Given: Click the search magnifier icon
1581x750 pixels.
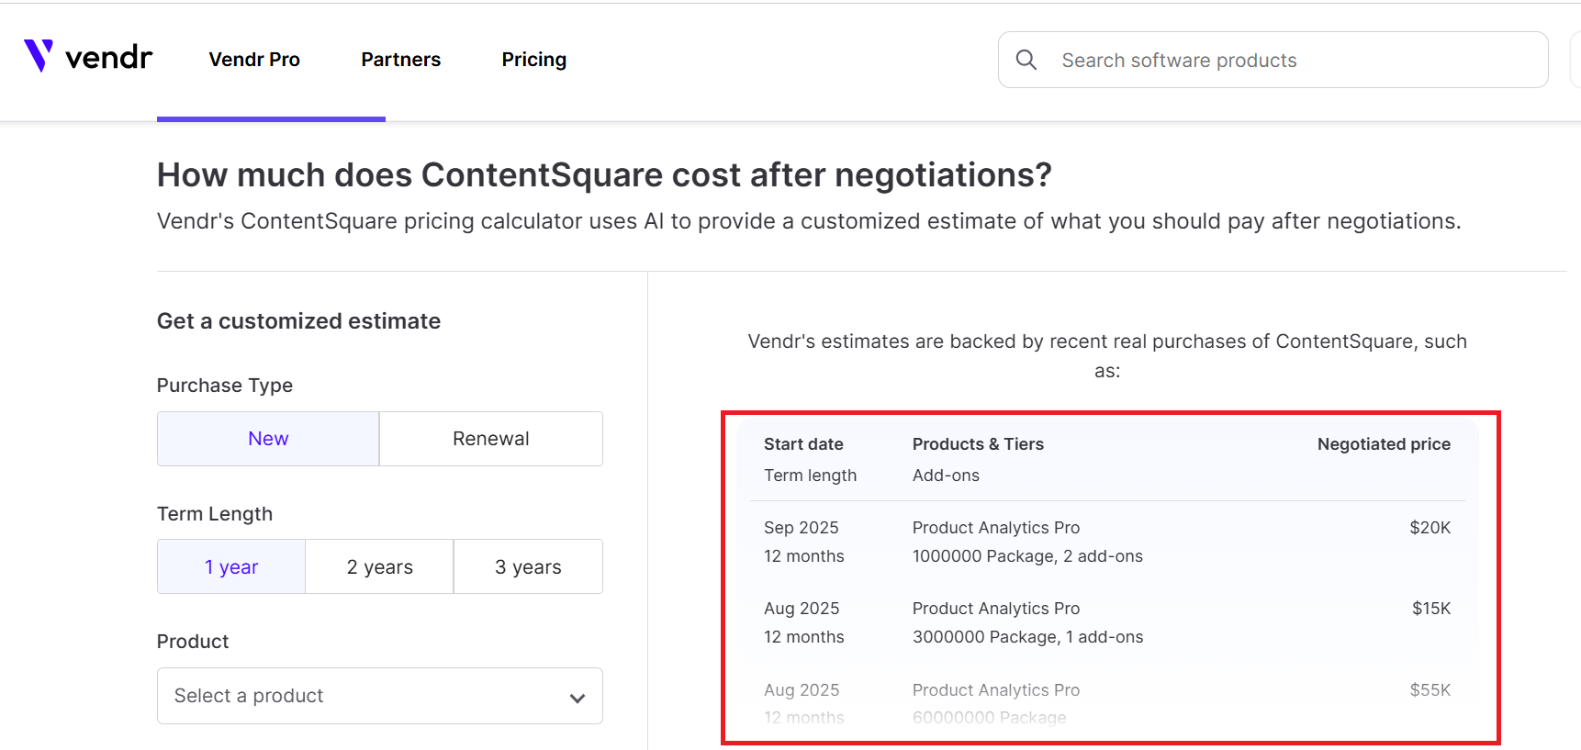Looking at the screenshot, I should 1026,61.
